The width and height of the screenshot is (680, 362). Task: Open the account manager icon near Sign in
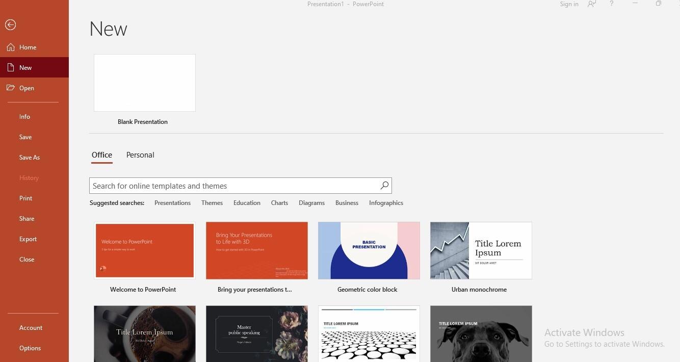pos(591,4)
